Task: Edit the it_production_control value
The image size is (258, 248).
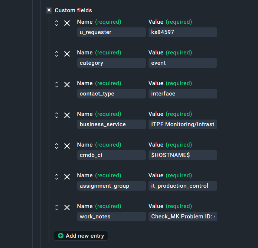Action: tap(183, 186)
